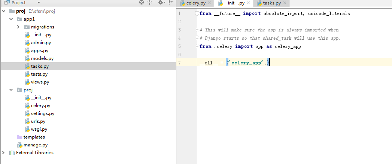Click the collapse all icon
The width and height of the screenshot is (392, 164).
[149, 3]
